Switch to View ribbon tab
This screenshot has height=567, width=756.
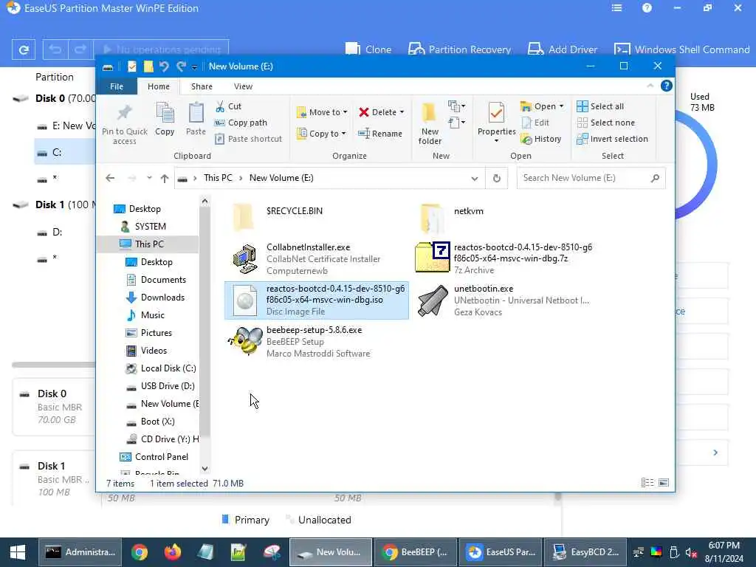coord(243,86)
